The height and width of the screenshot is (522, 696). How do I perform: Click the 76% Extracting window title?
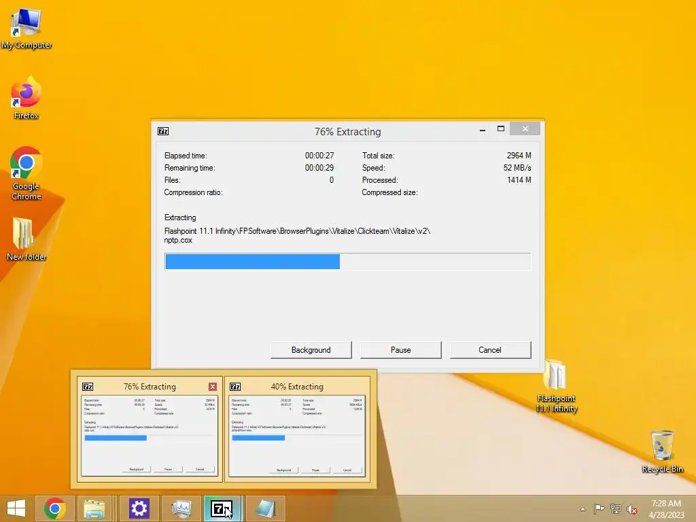point(347,132)
